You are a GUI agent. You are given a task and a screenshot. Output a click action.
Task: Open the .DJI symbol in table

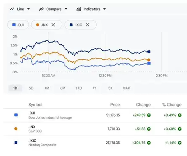[x=32, y=113]
